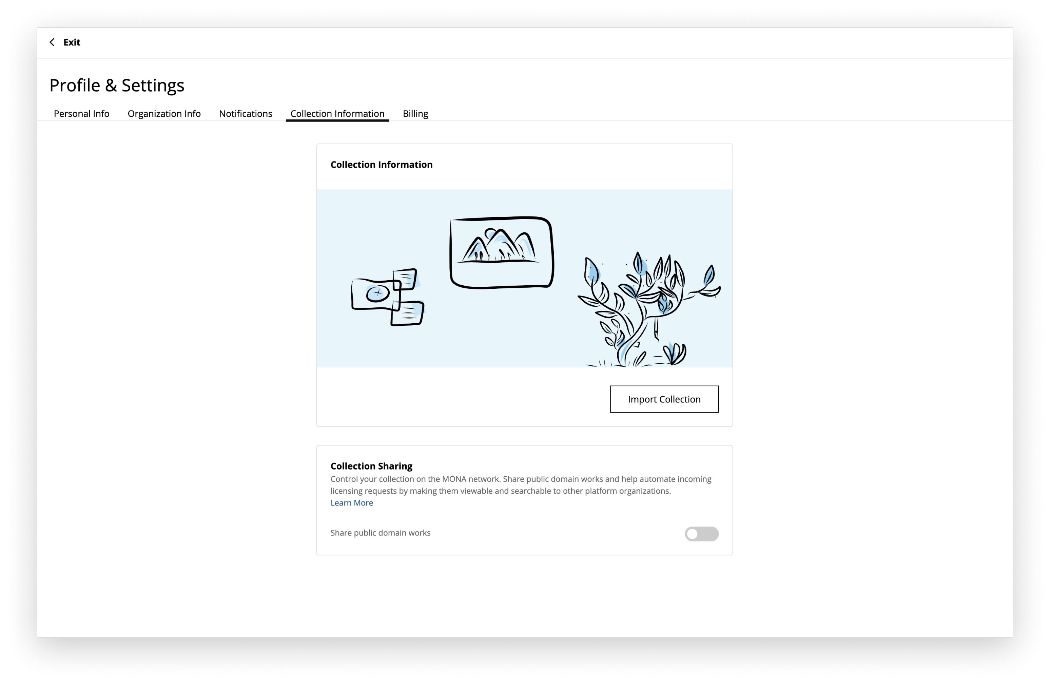Follow the Learn More link
The height and width of the screenshot is (684, 1050).
352,502
